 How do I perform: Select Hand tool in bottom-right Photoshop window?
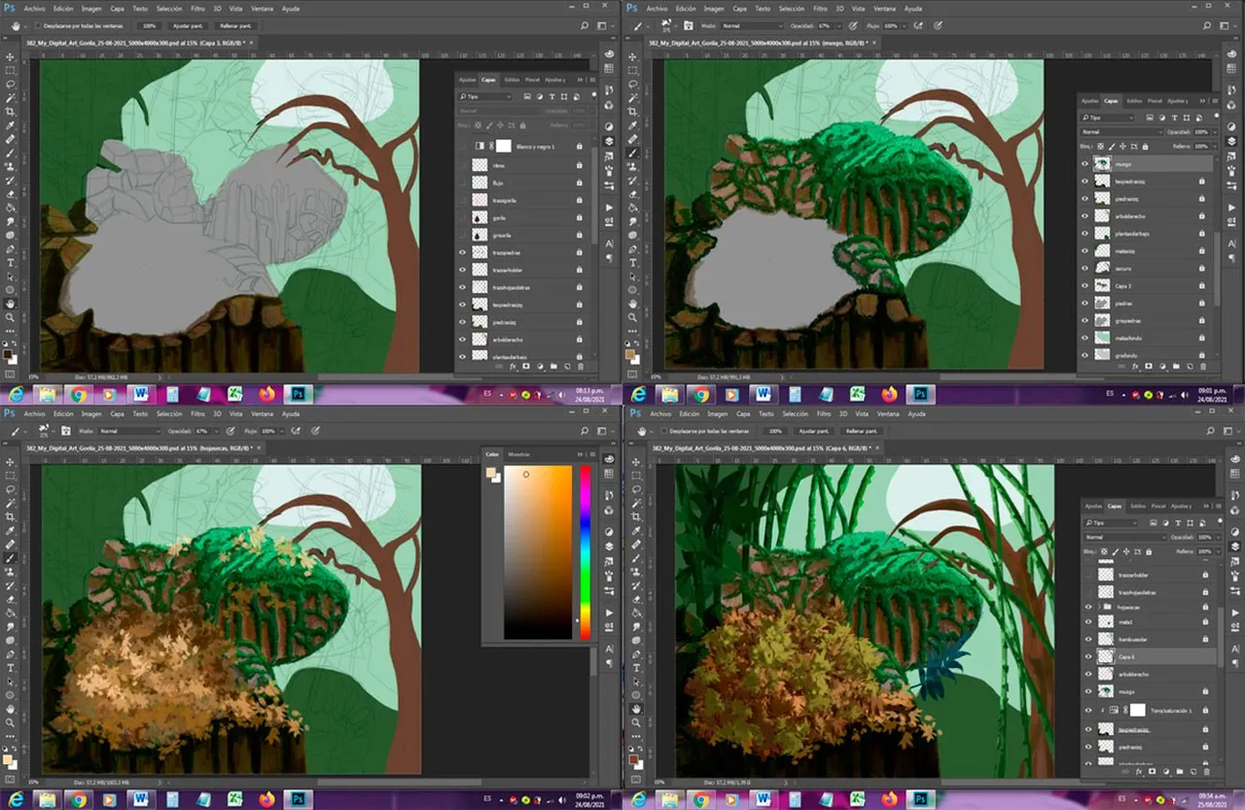pos(634,709)
